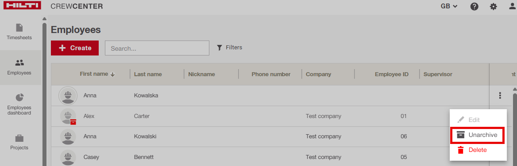The height and width of the screenshot is (166, 517).
Task: Click the Create button
Action: tap(75, 48)
